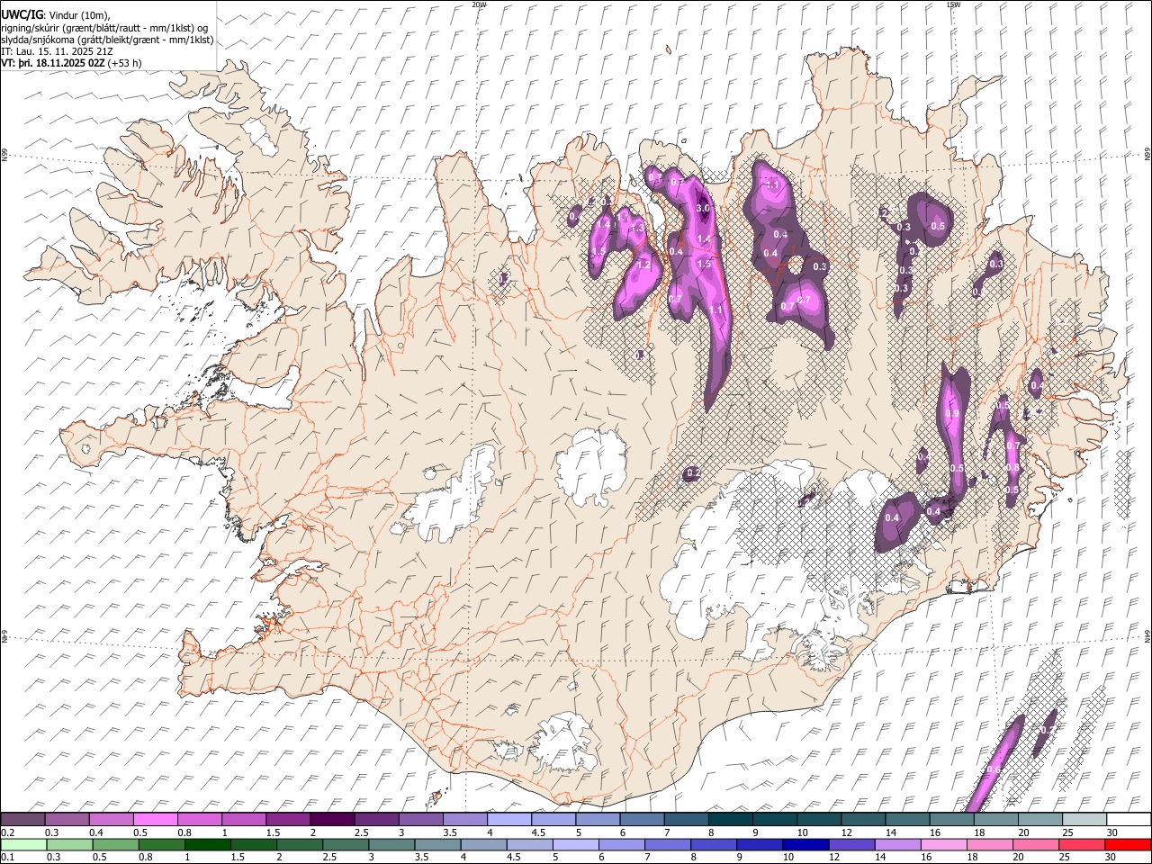
Task: Click the 'IT: Lau. 15. 11. 2025 21Z' line
Action: pyautogui.click(x=58, y=51)
